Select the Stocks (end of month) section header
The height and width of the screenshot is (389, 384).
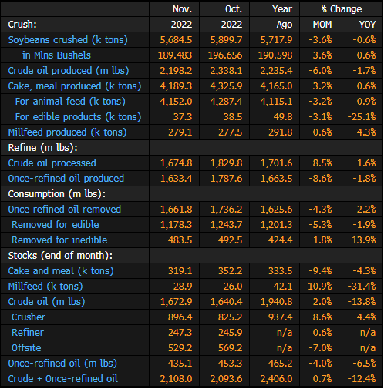click(60, 256)
